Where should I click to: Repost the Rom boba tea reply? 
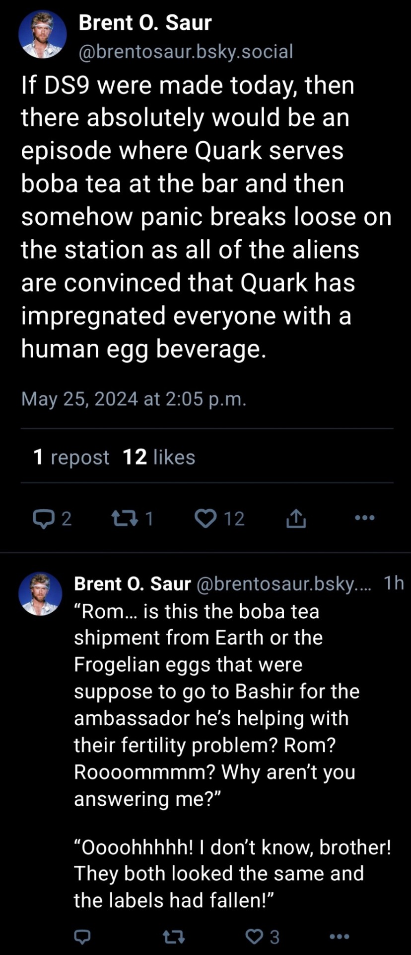[174, 938]
